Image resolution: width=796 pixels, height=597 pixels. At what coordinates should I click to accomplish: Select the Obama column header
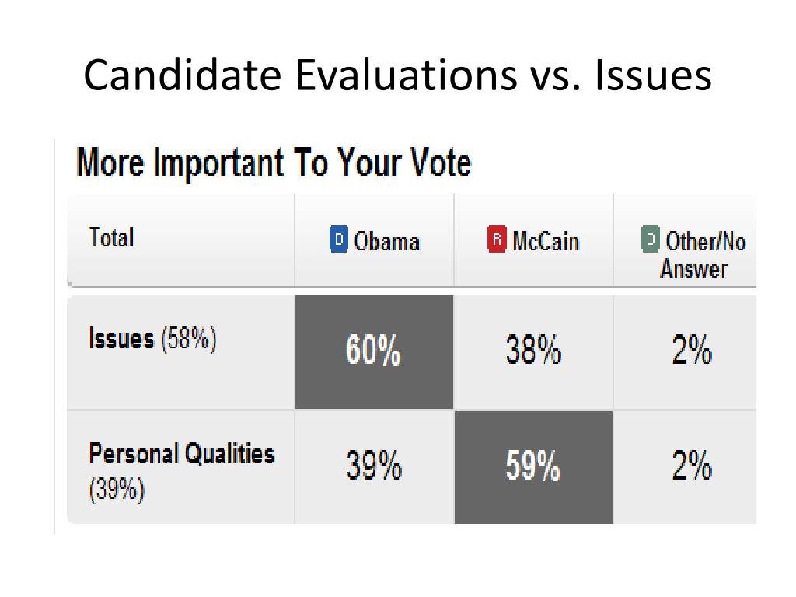[x=374, y=240]
